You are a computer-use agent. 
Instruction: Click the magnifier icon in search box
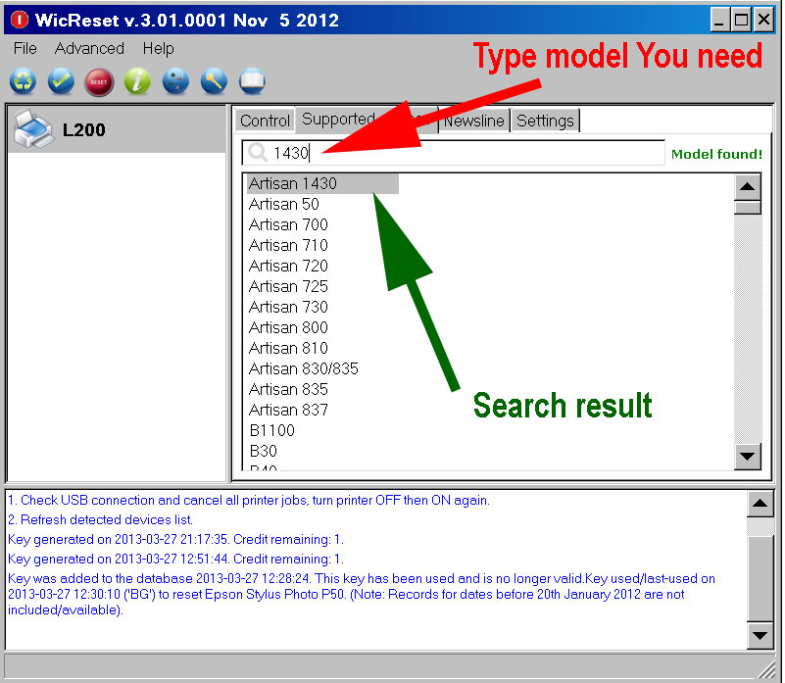coord(258,152)
